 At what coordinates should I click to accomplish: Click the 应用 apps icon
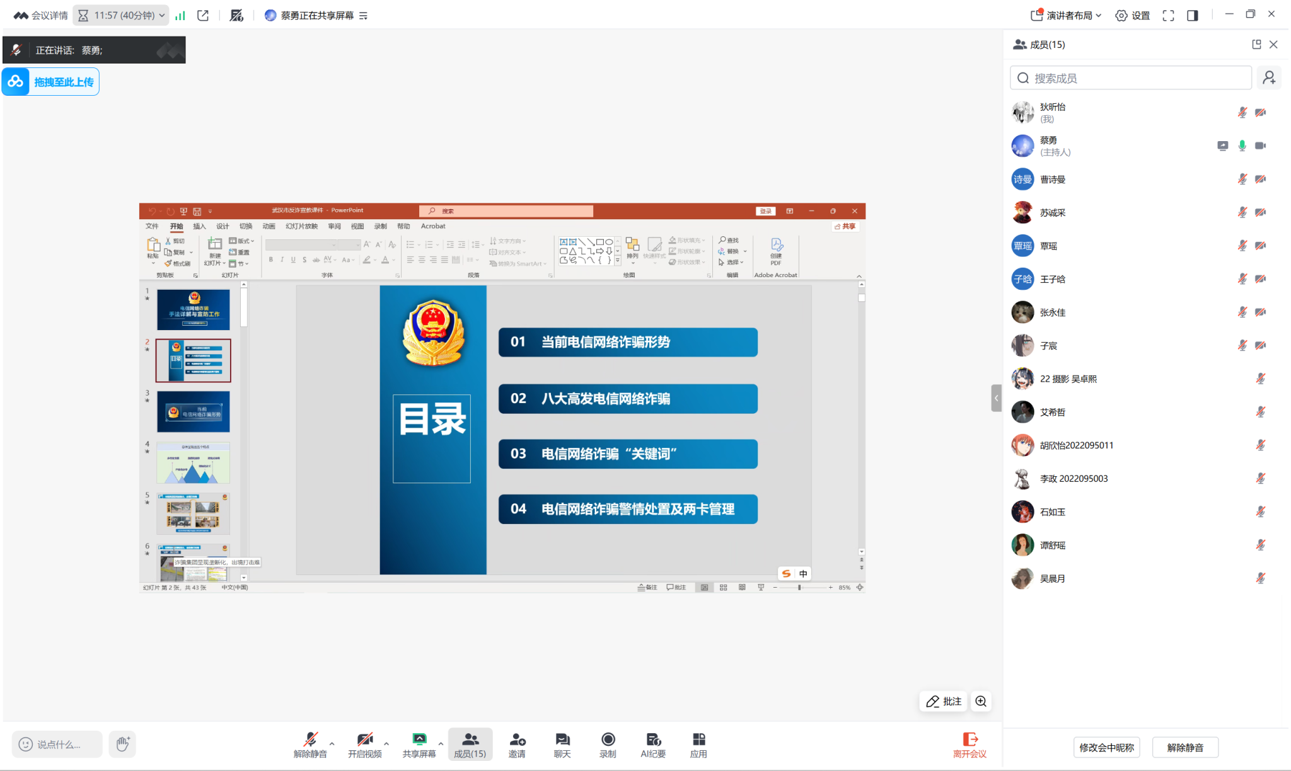click(698, 744)
